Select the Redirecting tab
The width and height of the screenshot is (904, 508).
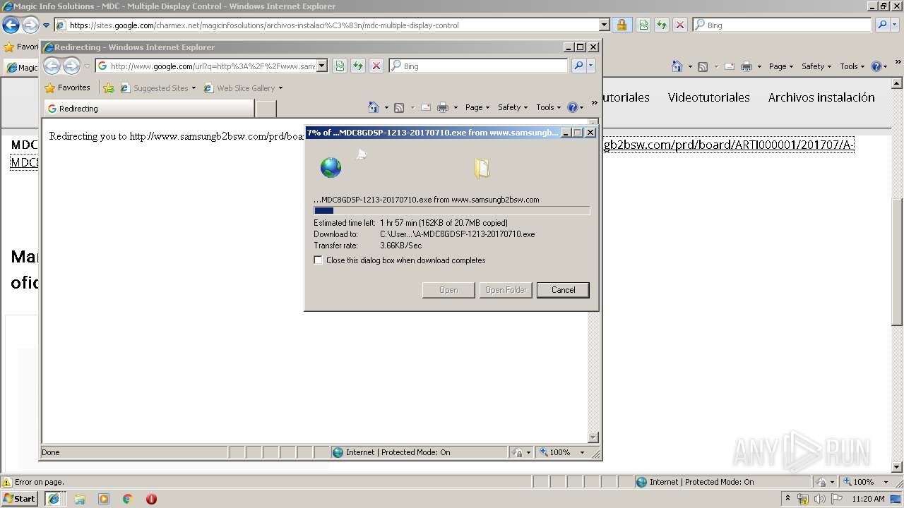149,109
